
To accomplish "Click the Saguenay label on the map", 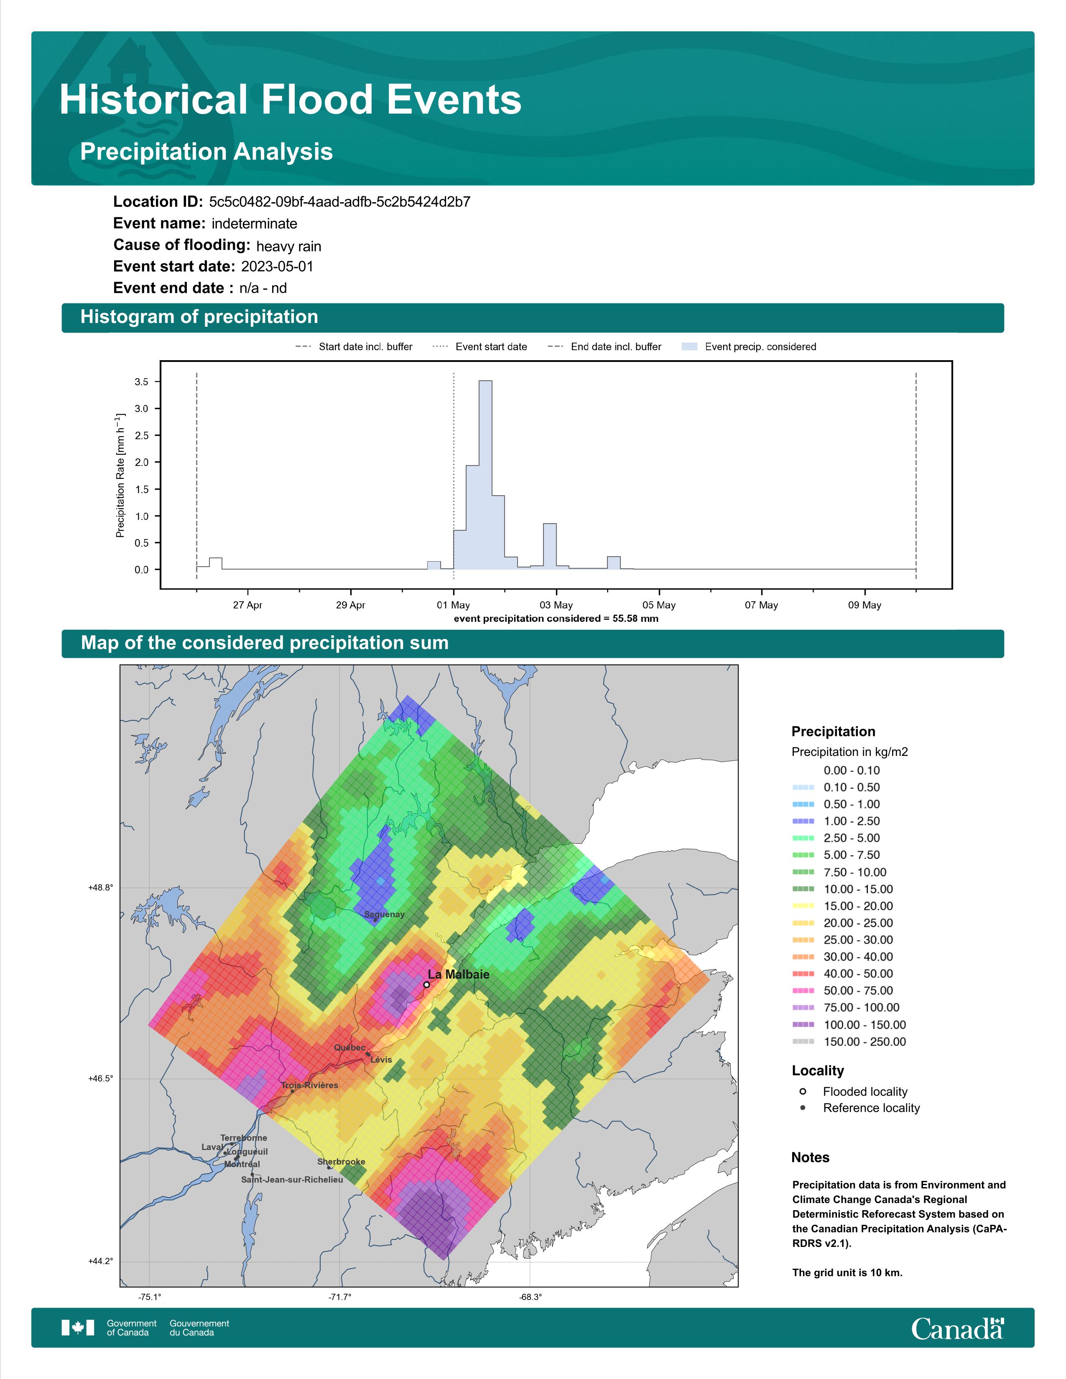I will tap(385, 914).
